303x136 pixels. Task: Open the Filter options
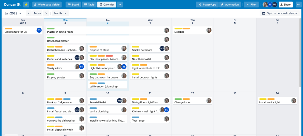click(x=251, y=4)
